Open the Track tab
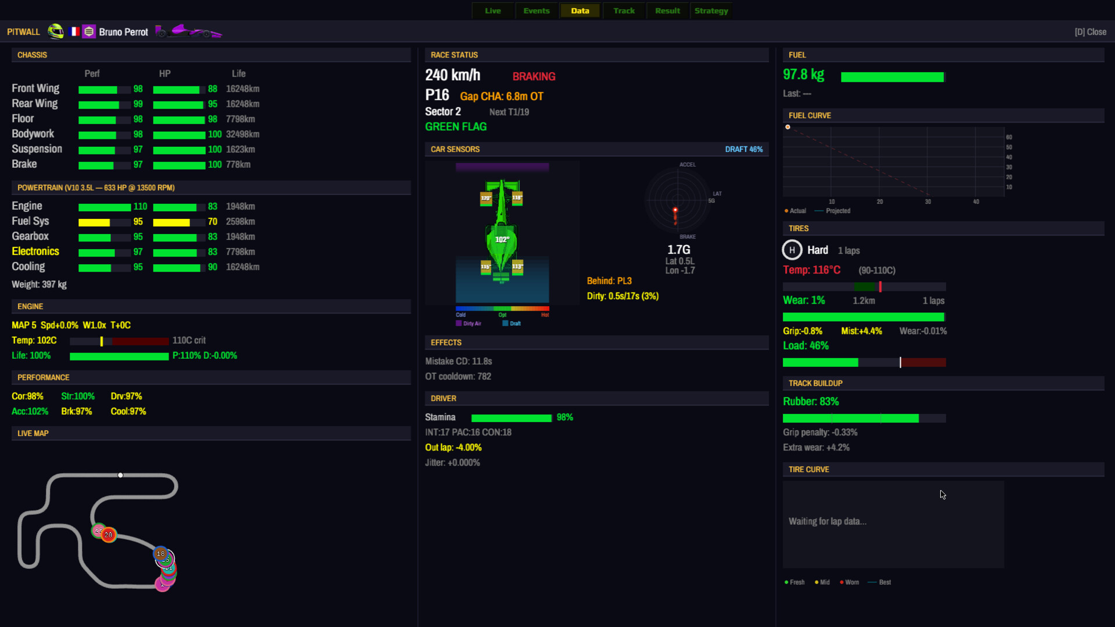Image resolution: width=1115 pixels, height=627 pixels. click(x=624, y=10)
